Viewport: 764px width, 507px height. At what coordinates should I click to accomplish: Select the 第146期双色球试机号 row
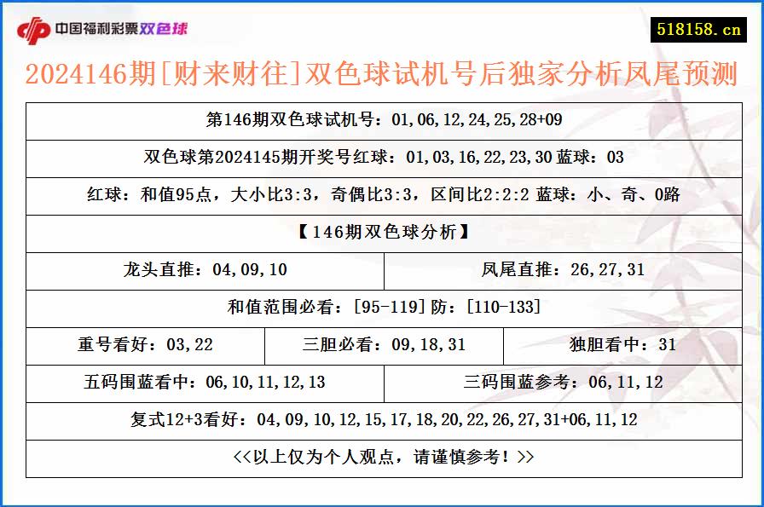381,121
